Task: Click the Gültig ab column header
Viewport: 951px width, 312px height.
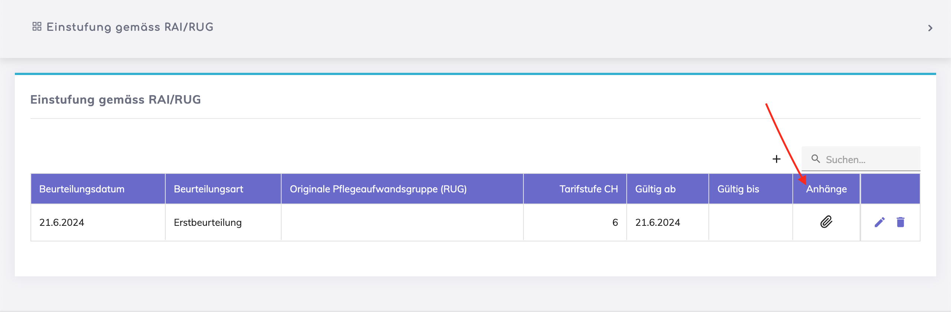Action: point(655,189)
